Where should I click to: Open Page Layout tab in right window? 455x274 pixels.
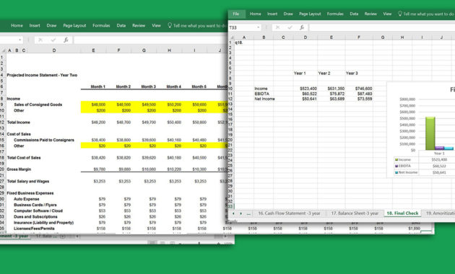coord(310,14)
